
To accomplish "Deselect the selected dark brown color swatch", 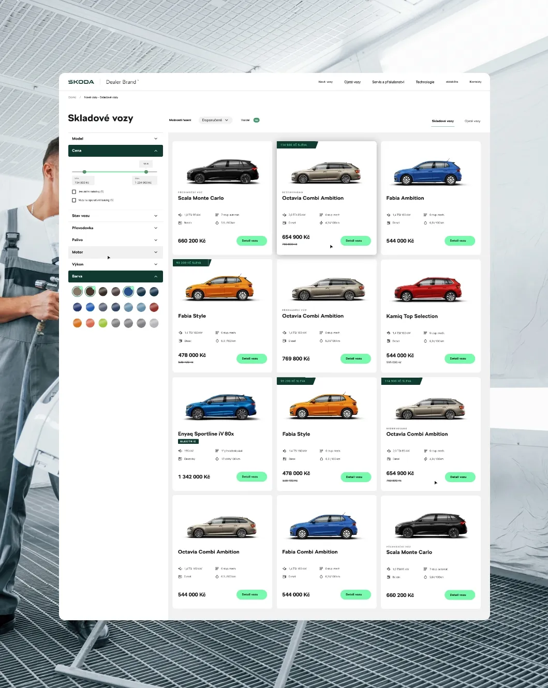I will point(90,292).
